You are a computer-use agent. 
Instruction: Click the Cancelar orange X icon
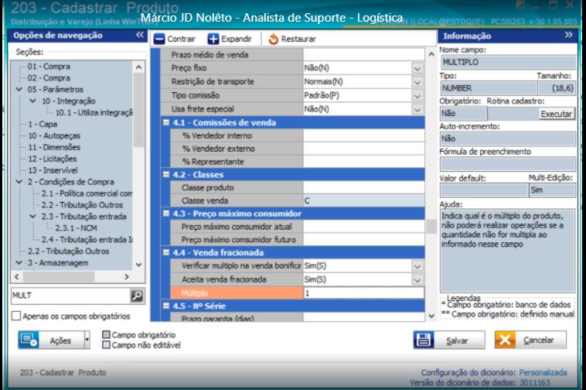pyautogui.click(x=505, y=340)
